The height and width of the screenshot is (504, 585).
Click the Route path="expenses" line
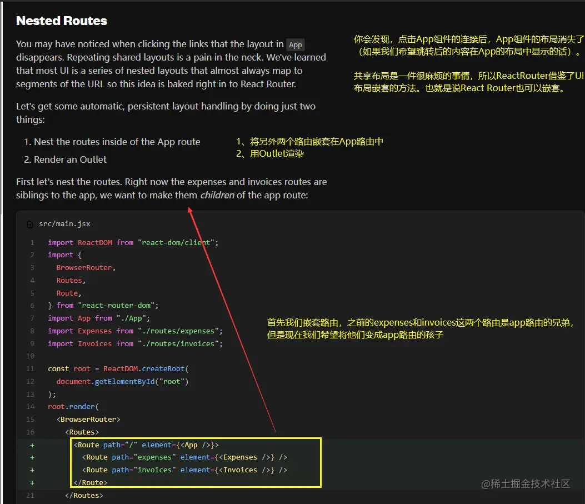click(x=184, y=457)
